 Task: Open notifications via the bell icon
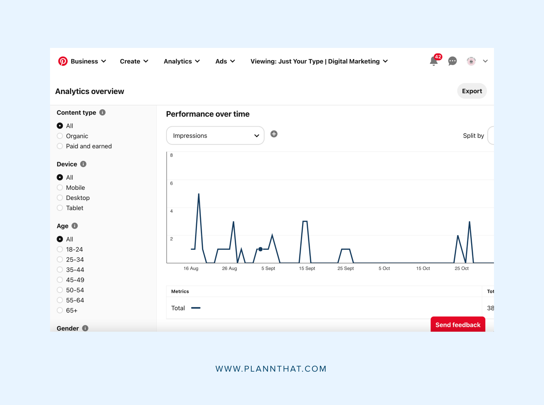coord(434,61)
